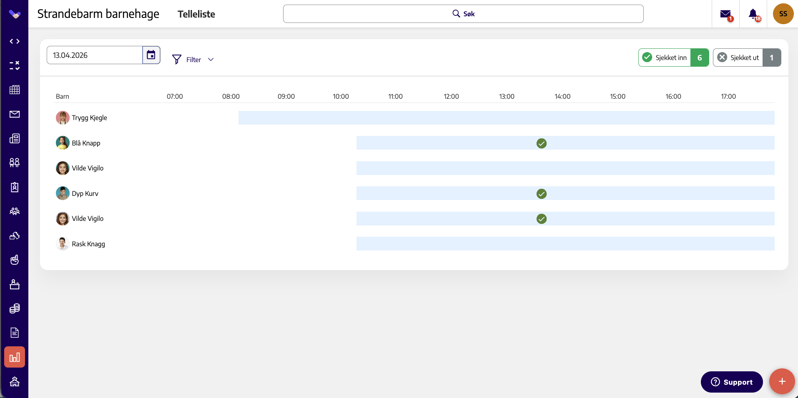The image size is (798, 398).
Task: Click the Vigilo heart logo
Action: click(x=15, y=15)
